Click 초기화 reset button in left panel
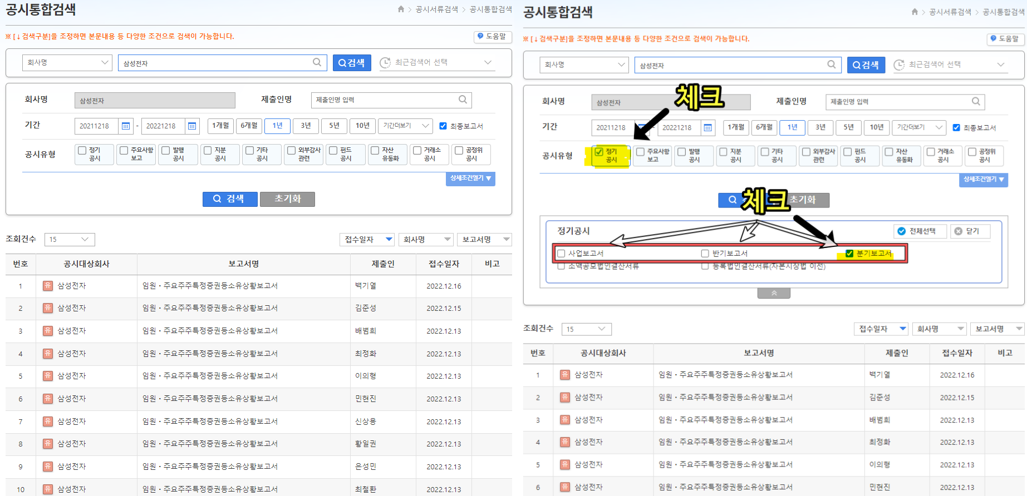 point(287,199)
